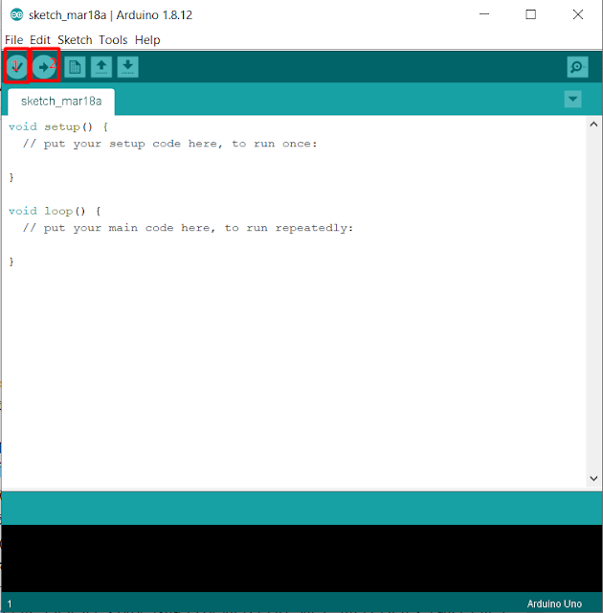Click the Verify sketch checkmark button

coord(17,67)
